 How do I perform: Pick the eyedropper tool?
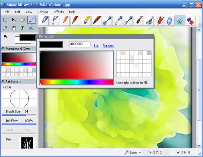pyautogui.click(x=5, y=28)
